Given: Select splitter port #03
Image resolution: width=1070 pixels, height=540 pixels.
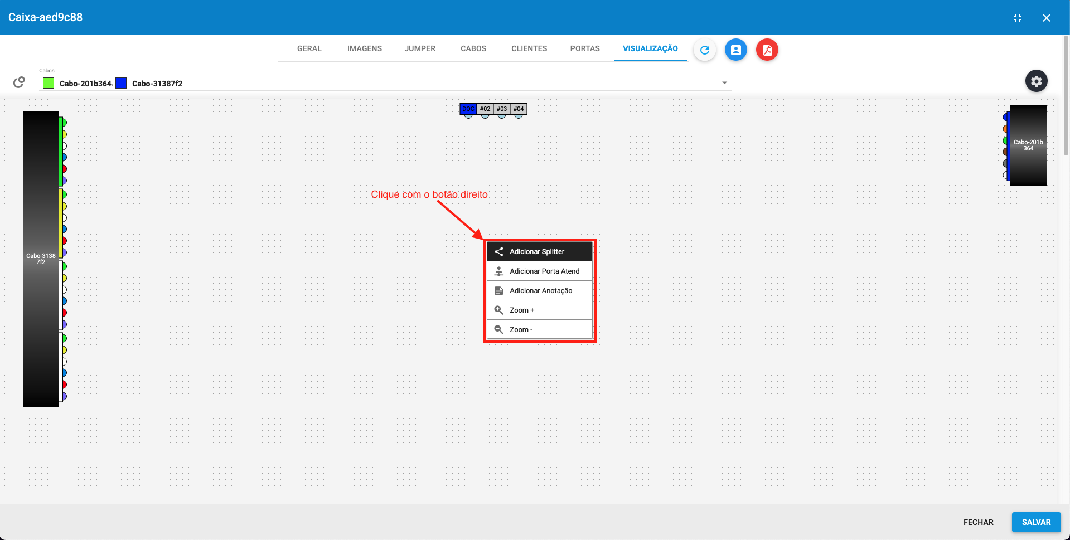Looking at the screenshot, I should [501, 109].
